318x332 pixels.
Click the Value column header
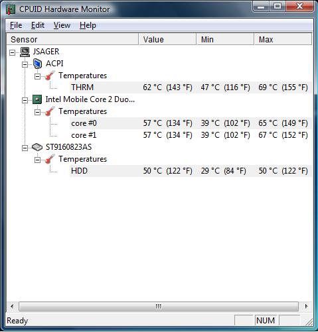(x=167, y=39)
